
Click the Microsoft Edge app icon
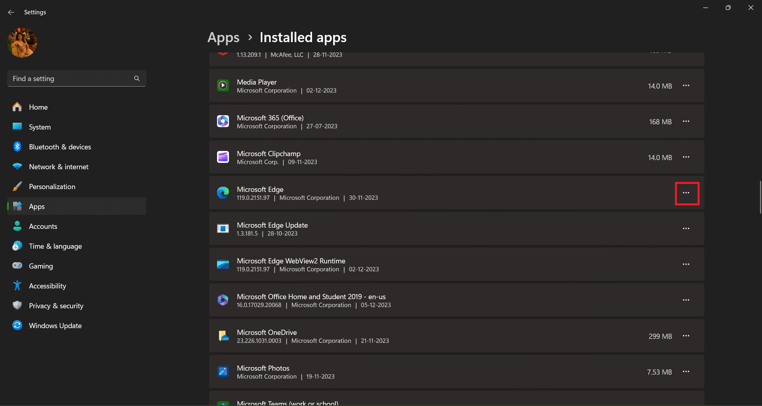223,193
